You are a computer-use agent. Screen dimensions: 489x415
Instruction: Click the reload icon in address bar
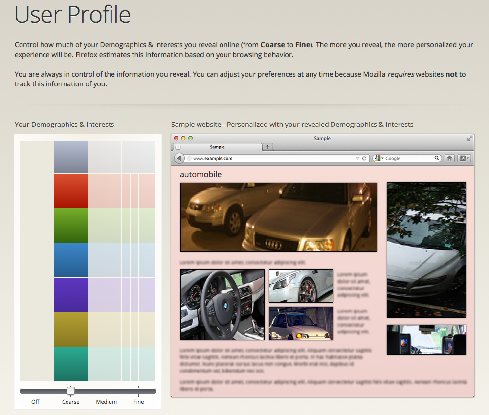coord(364,158)
